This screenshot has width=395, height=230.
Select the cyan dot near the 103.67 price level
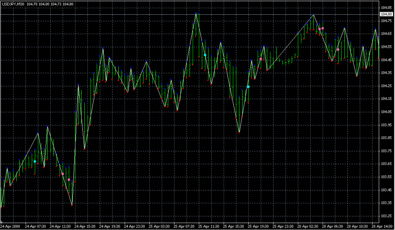pos(35,161)
